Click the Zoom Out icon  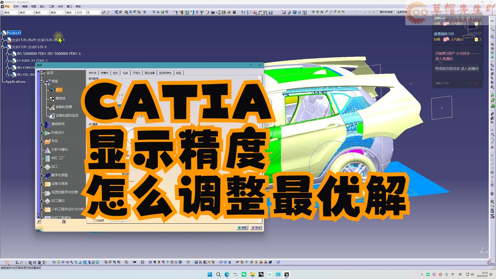click(x=76, y=262)
